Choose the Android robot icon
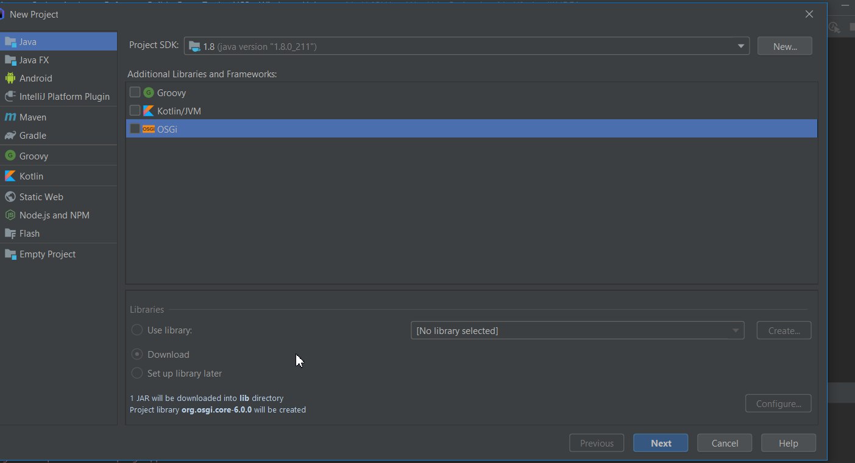 pos(10,78)
